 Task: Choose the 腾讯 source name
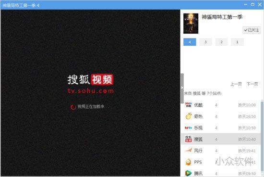click(198, 174)
